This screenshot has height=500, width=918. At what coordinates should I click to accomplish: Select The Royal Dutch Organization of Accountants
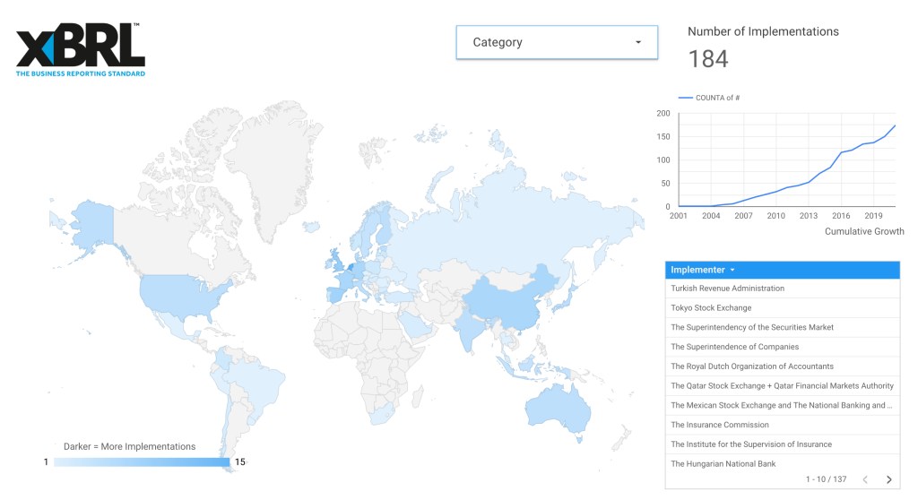point(751,366)
